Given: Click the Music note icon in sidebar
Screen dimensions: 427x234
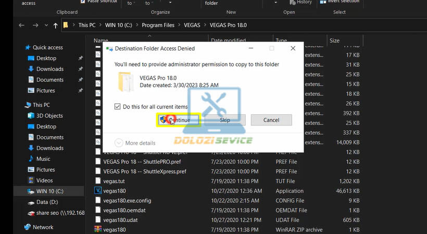Looking at the screenshot, I should (x=31, y=159).
